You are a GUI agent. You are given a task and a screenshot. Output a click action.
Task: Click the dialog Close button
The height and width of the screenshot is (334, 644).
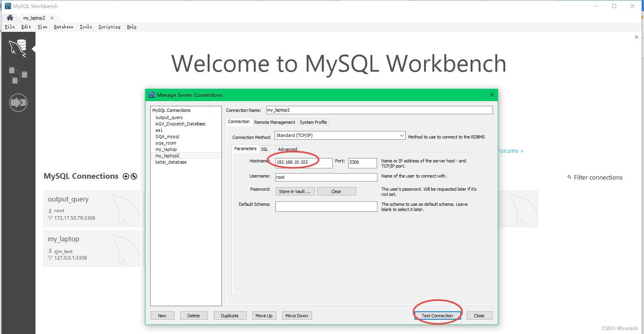[x=479, y=316]
